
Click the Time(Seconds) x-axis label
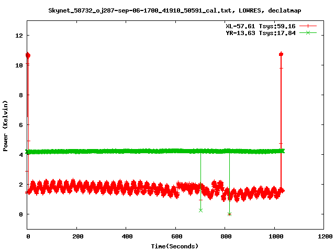pos(174,246)
